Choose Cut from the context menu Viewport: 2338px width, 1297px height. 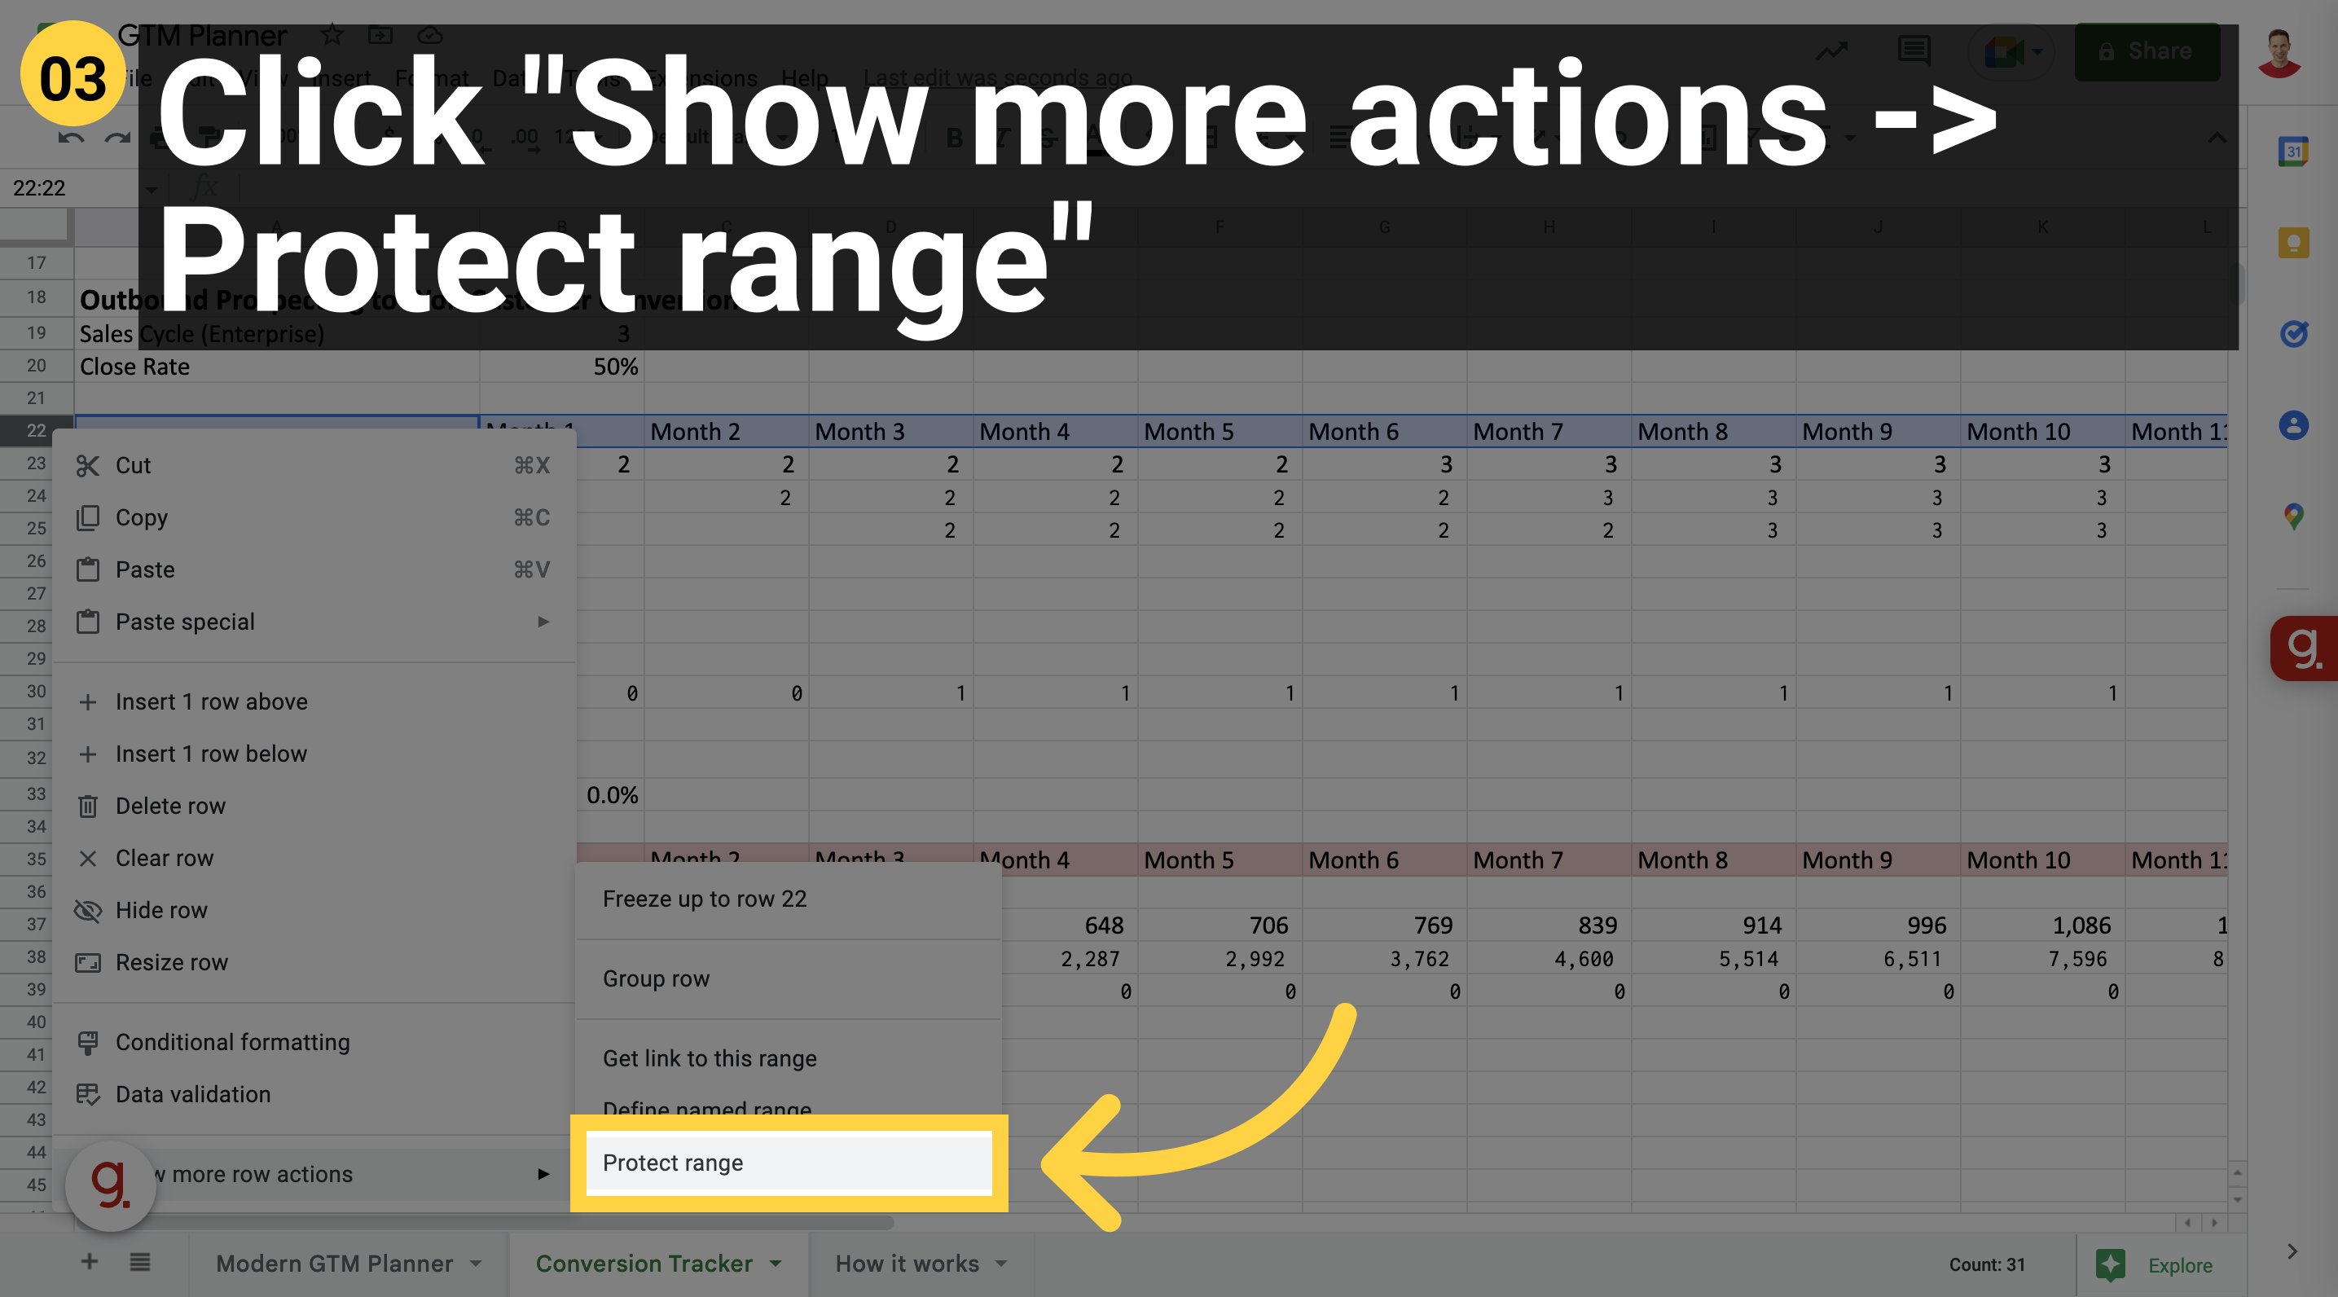coord(314,466)
